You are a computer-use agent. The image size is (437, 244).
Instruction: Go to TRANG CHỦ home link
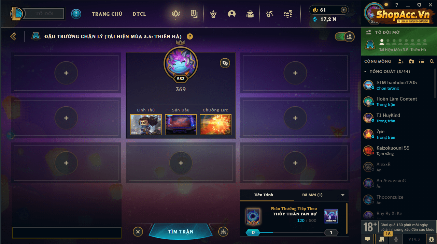pyautogui.click(x=107, y=14)
